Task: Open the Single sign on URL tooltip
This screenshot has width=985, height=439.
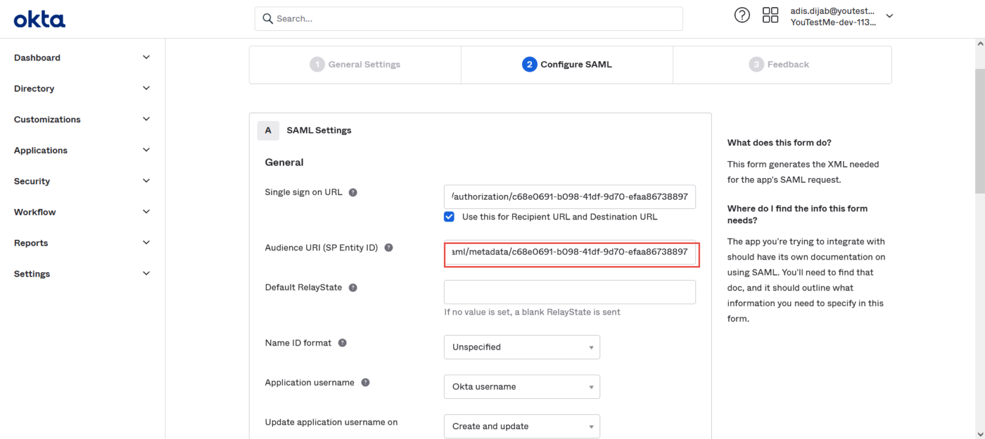Action: [x=353, y=192]
